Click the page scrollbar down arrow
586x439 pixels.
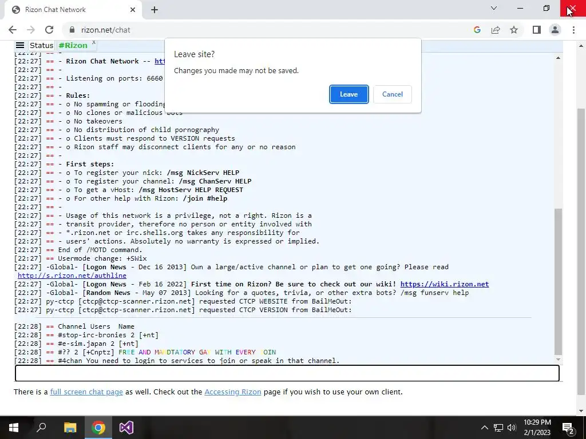[x=581, y=411]
